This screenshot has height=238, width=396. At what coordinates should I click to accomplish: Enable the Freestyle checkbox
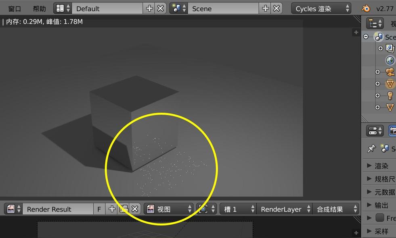[379, 218]
